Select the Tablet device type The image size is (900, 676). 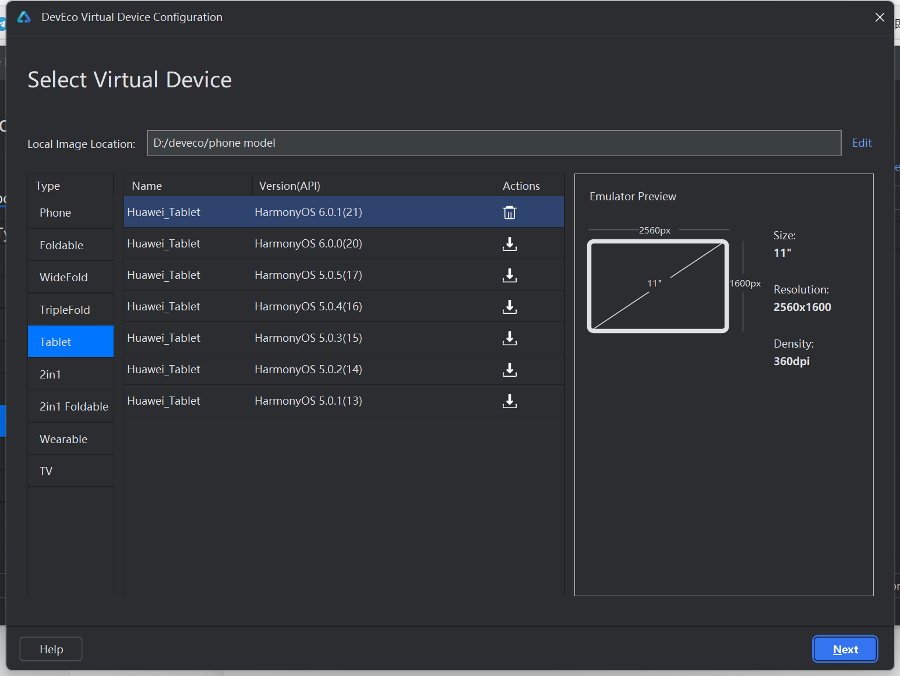click(x=70, y=342)
